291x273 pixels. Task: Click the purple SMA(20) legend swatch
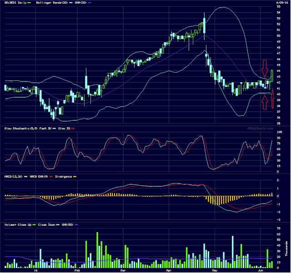pos(90,3)
